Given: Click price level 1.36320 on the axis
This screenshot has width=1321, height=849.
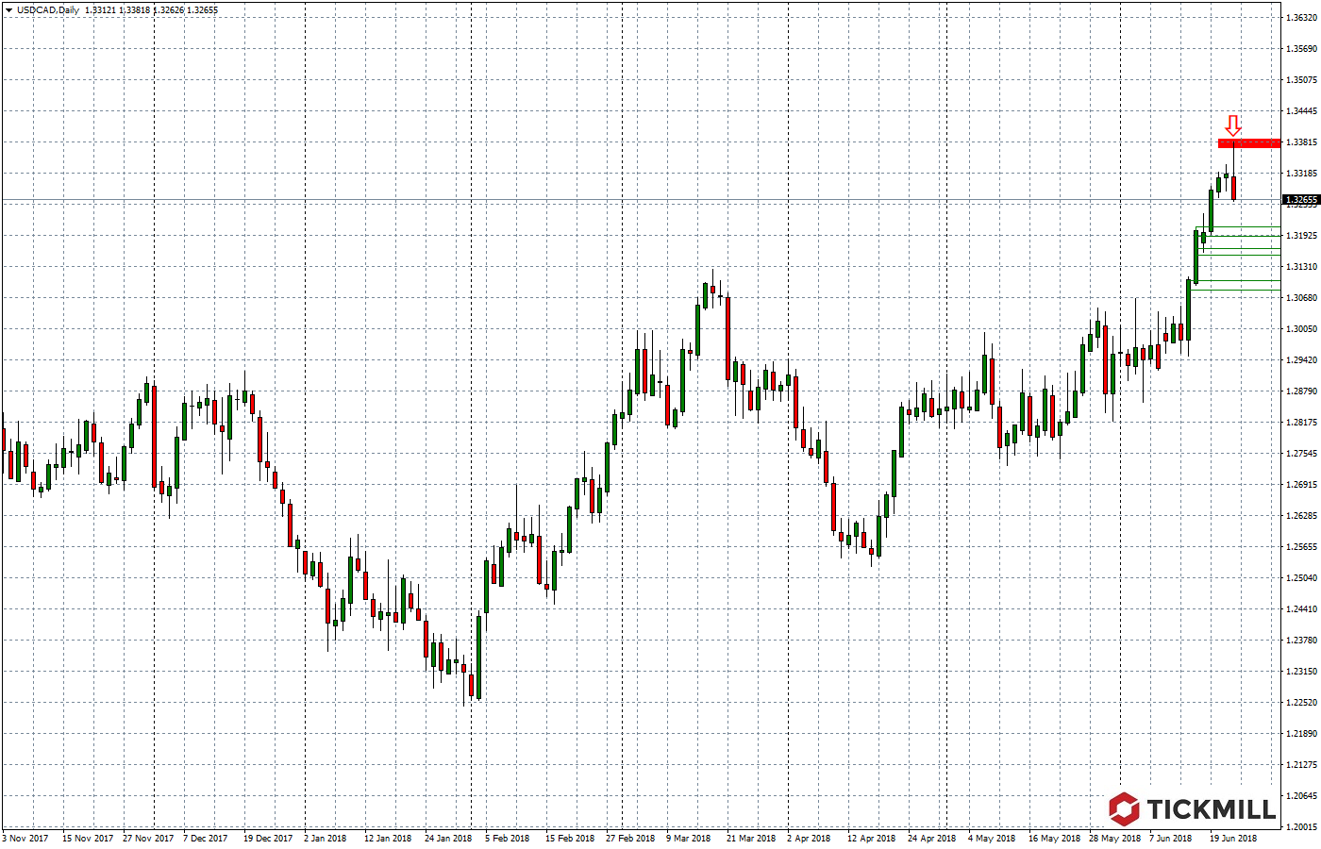Looking at the screenshot, I should tap(1302, 18).
